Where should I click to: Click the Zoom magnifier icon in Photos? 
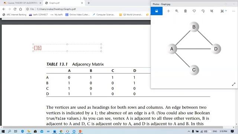(177, 11)
